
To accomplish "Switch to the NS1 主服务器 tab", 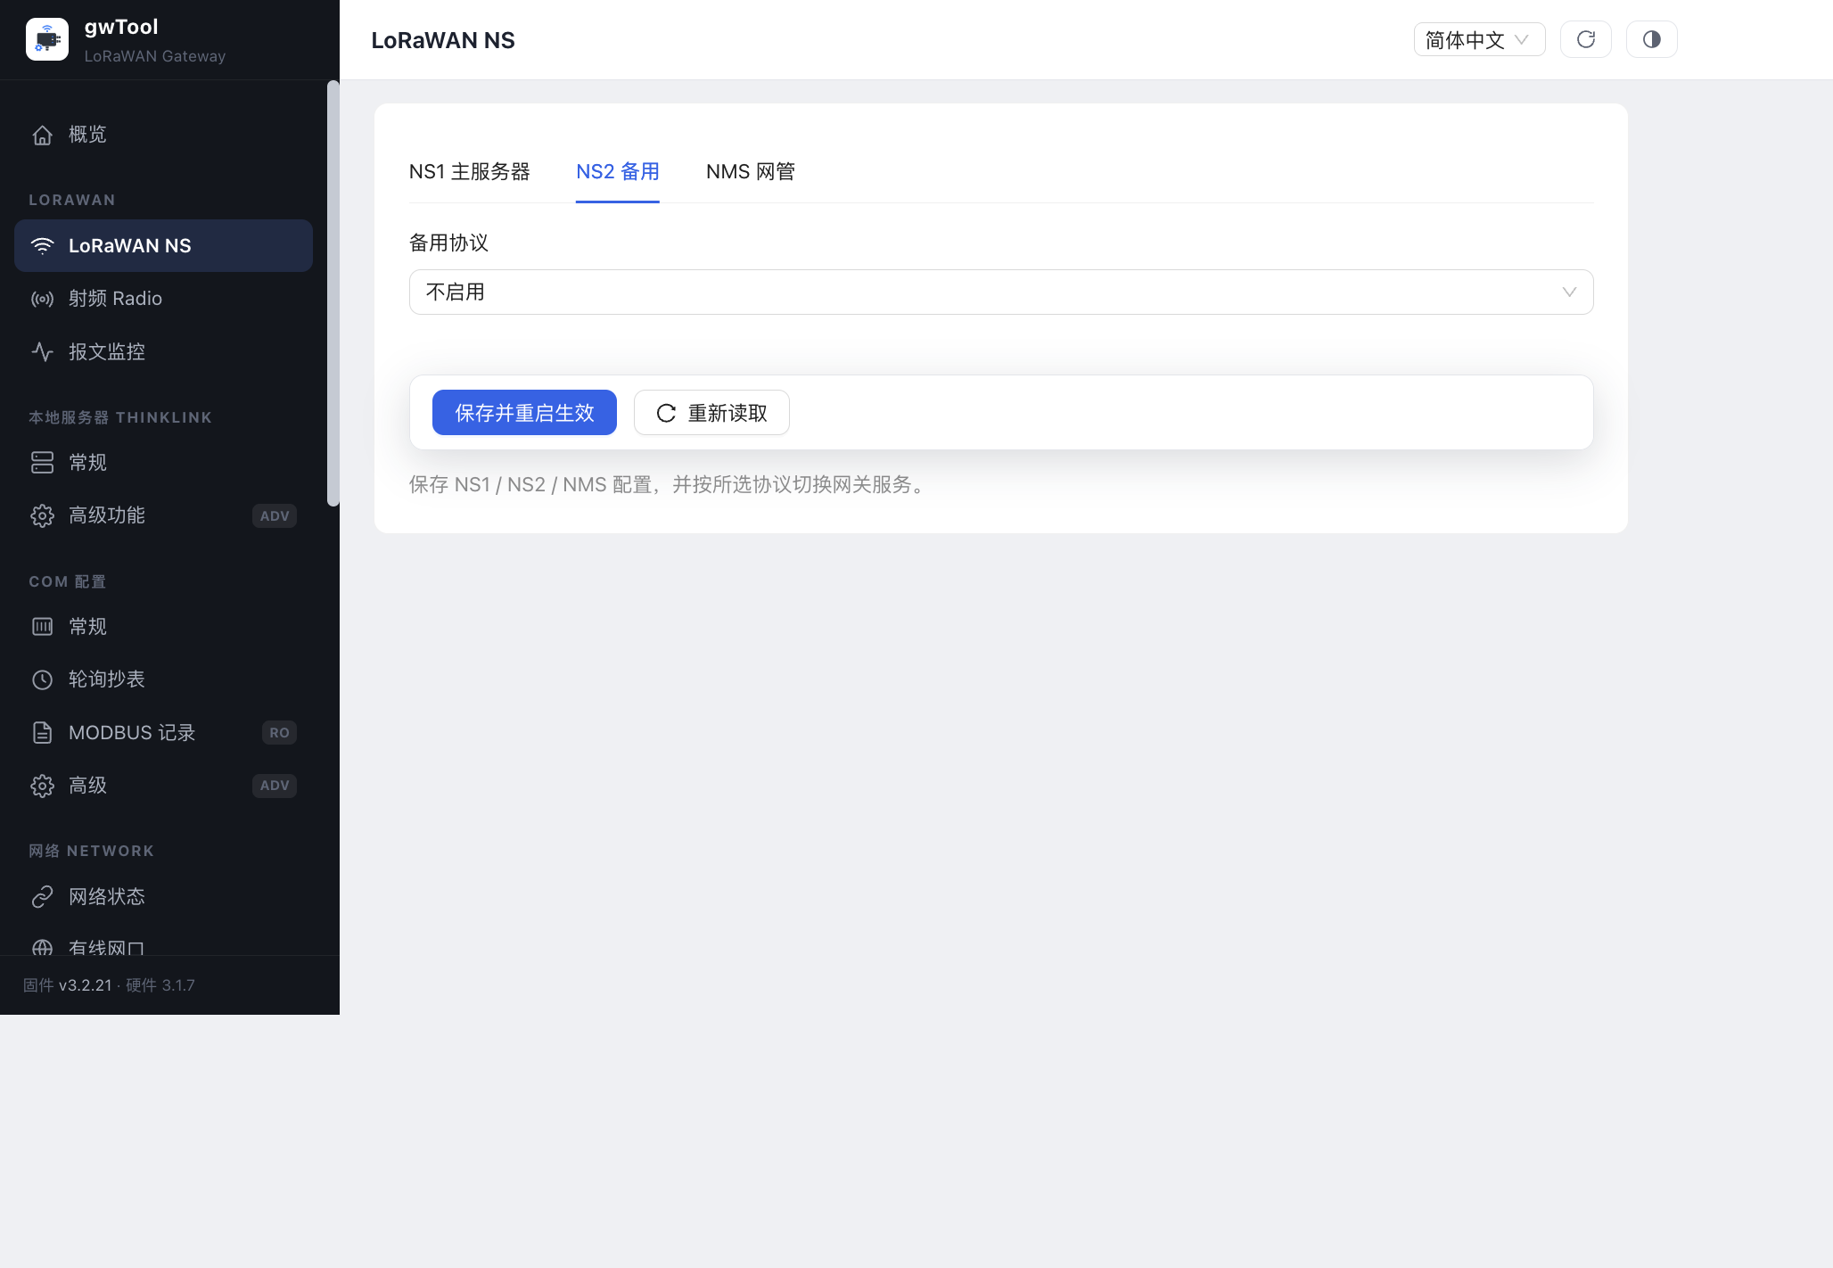I will pos(470,171).
